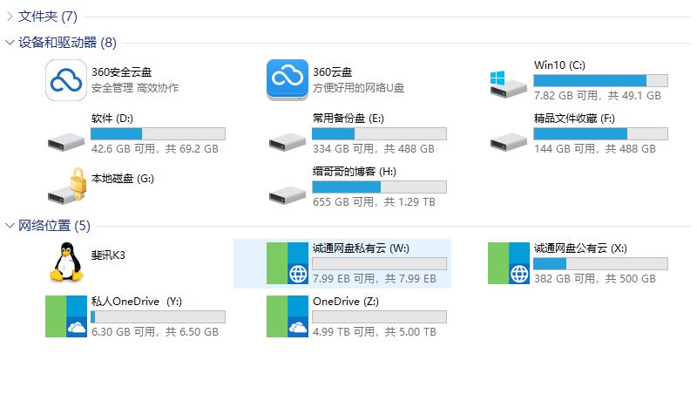Collapse the 网络位置 (5) group
697x401 pixels.
[10, 226]
